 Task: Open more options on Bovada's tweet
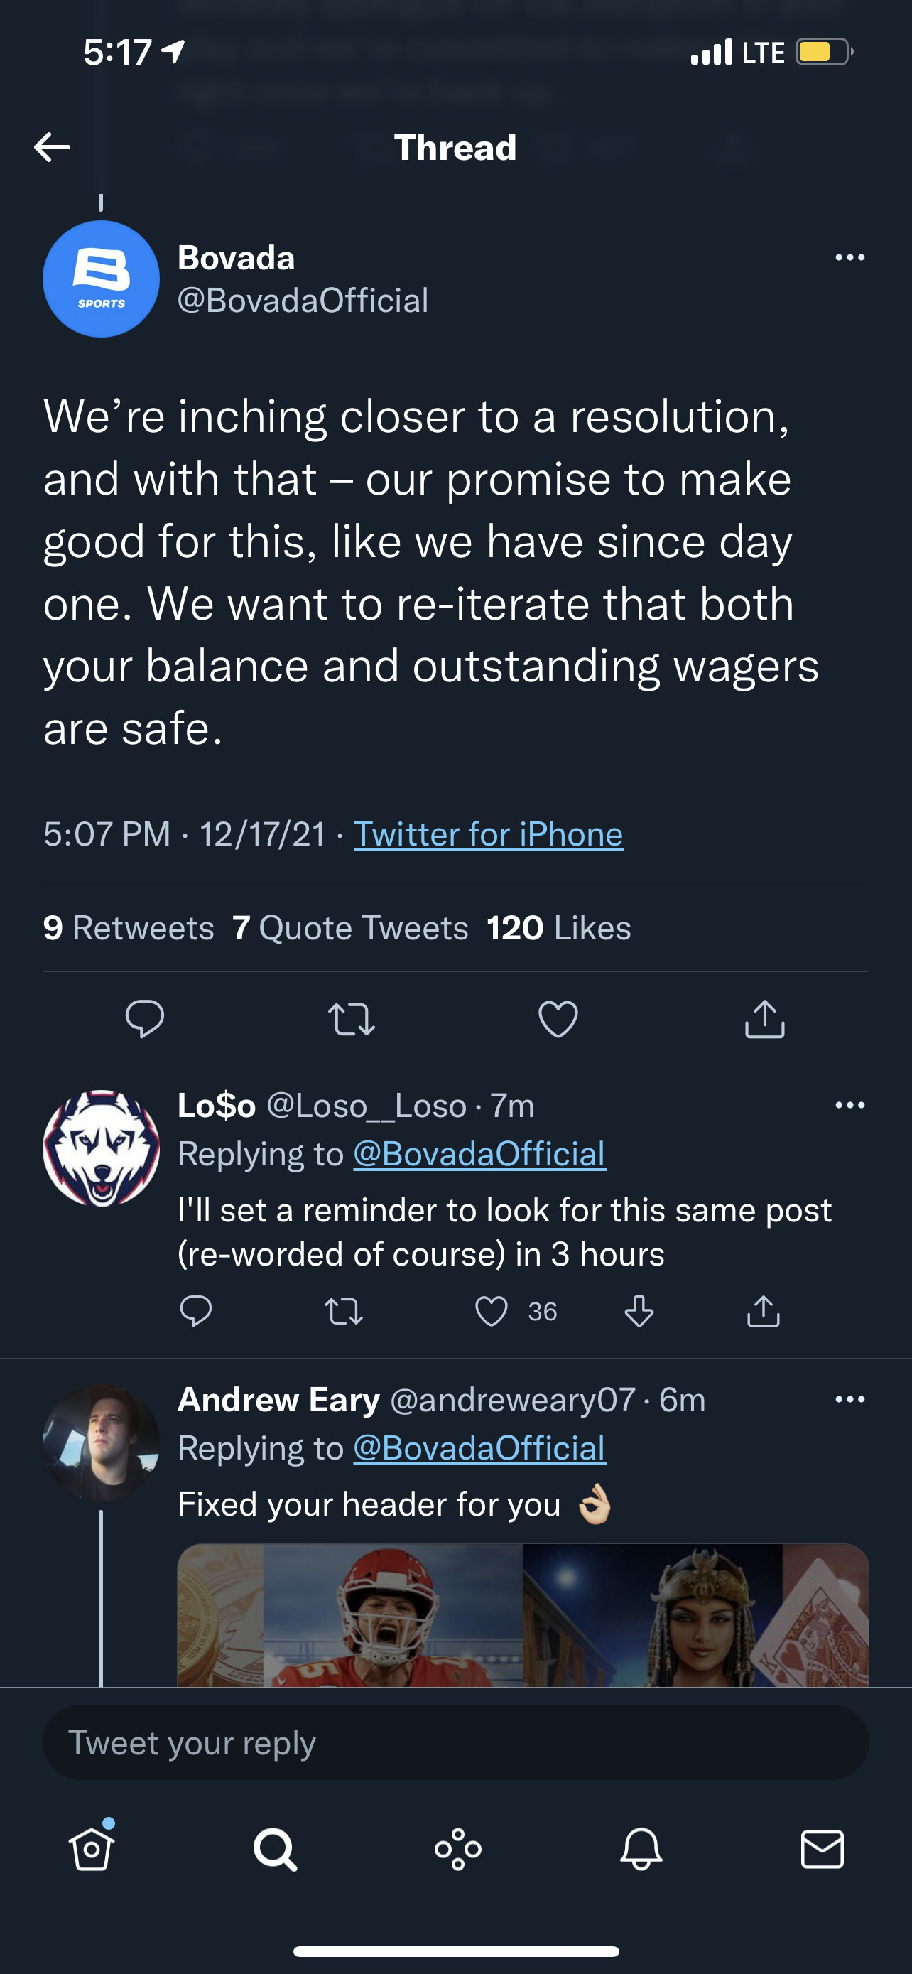849,257
